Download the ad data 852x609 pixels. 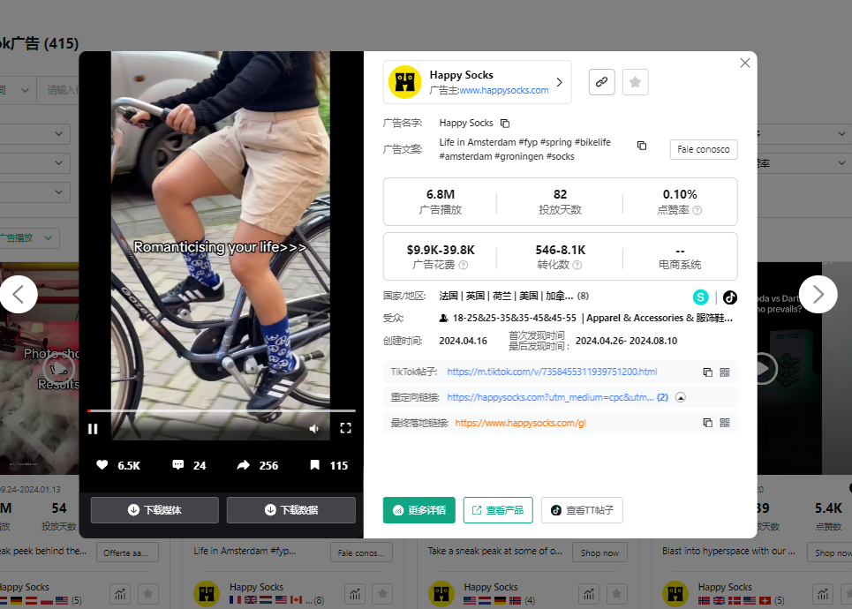click(x=291, y=510)
